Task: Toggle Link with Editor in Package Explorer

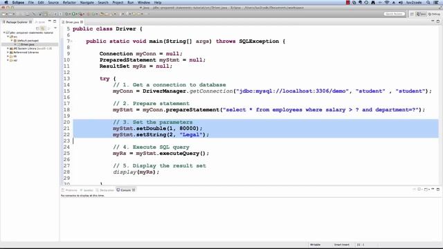Action: [x=43, y=28]
